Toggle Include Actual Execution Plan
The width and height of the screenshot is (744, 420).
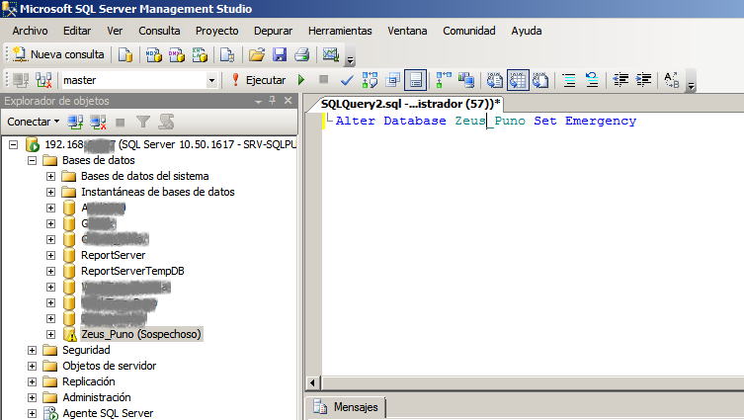point(444,80)
